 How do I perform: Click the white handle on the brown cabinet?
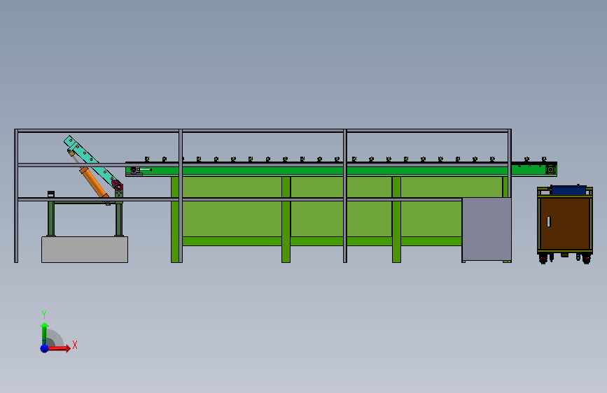pos(549,222)
